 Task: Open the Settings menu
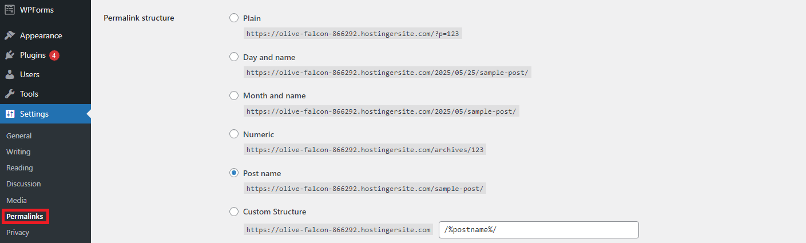click(x=45, y=114)
